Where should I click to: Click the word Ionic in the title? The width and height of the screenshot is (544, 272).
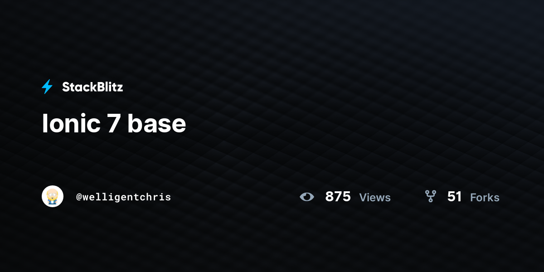(x=71, y=123)
